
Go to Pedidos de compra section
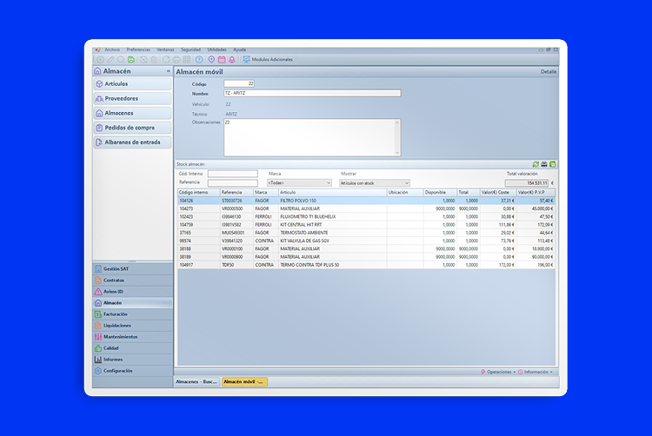coord(130,128)
